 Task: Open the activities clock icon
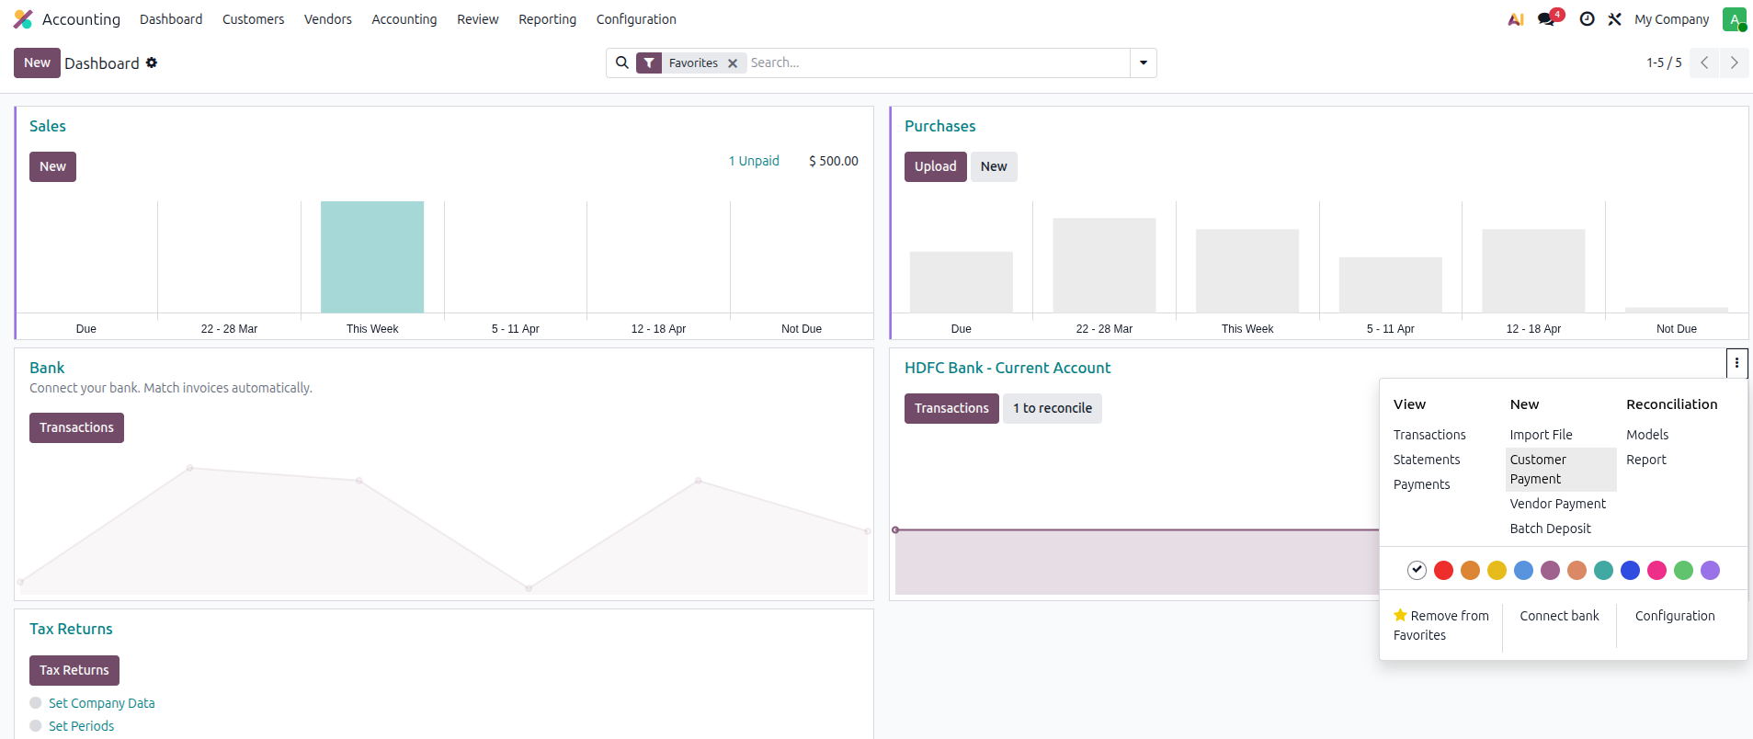[1587, 19]
